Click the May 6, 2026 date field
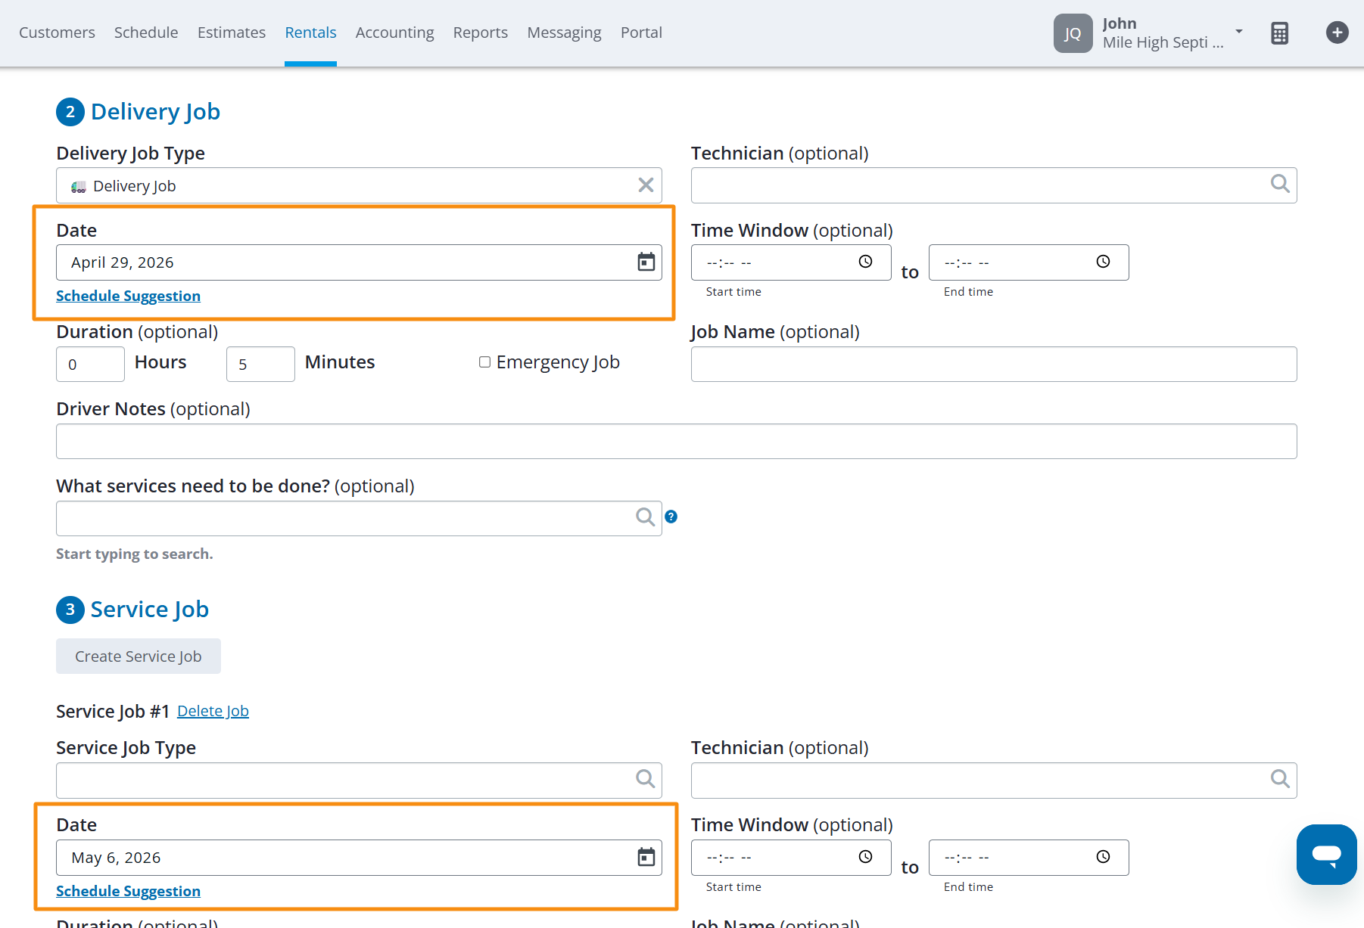The height and width of the screenshot is (928, 1364). 359,858
